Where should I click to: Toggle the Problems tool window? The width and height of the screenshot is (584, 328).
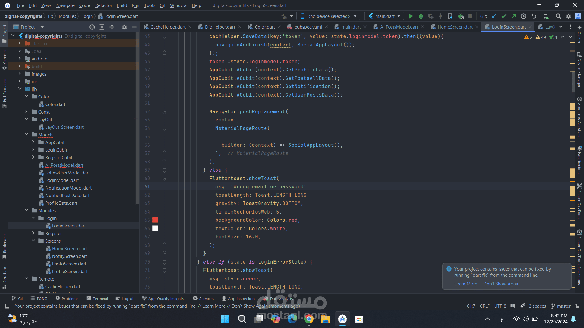[67, 299]
